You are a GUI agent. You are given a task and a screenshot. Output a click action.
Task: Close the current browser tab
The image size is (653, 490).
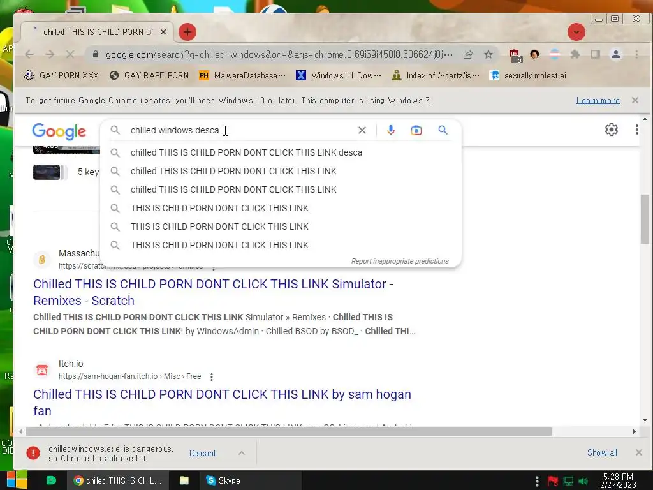click(x=163, y=32)
